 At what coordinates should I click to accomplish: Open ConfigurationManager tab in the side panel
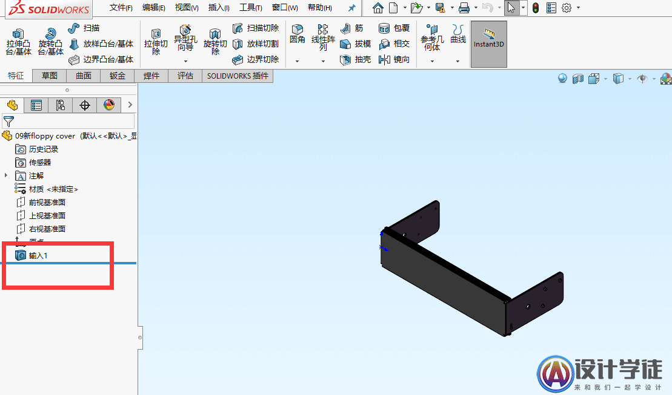61,105
